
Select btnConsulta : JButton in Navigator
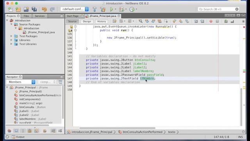[32, 107]
